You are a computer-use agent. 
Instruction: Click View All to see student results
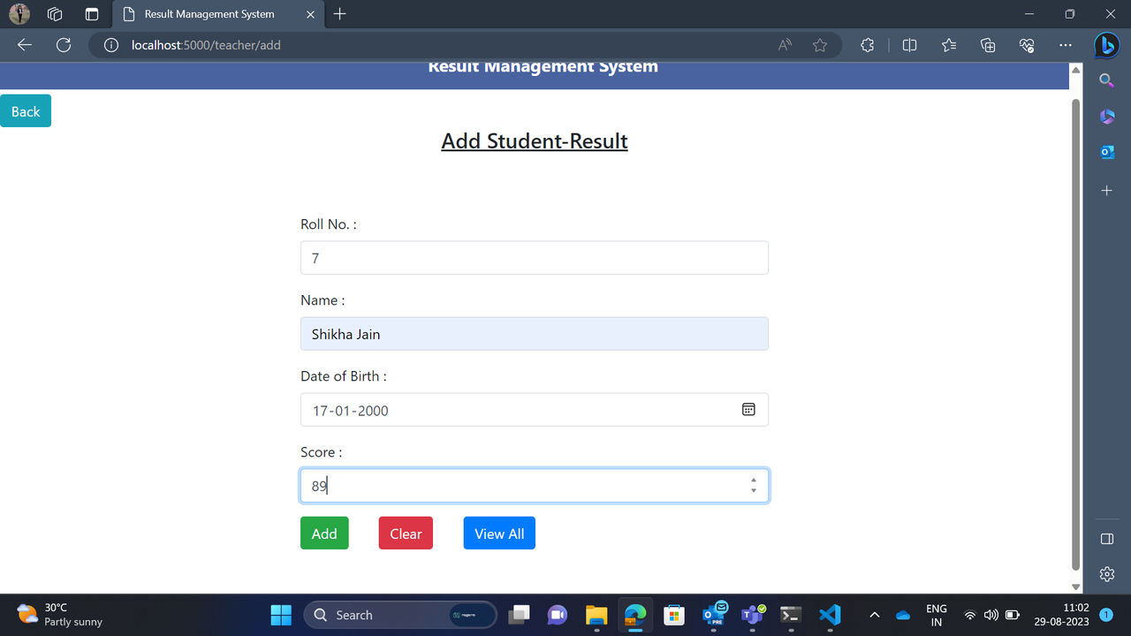pyautogui.click(x=498, y=533)
